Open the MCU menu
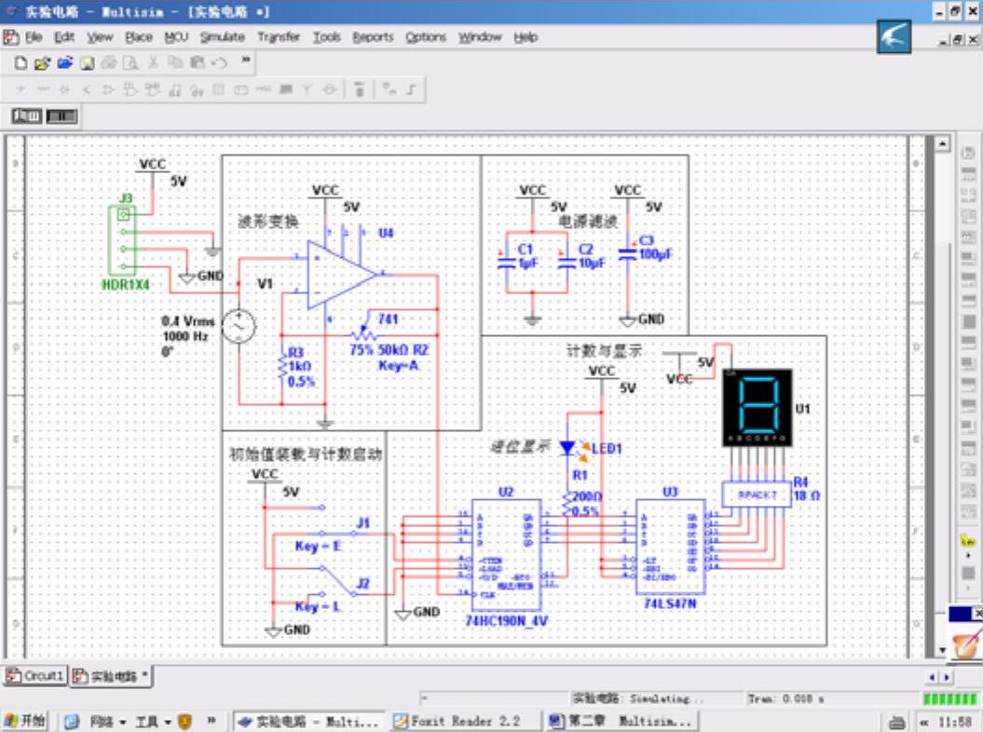Screen dimensions: 983x732 (176, 37)
